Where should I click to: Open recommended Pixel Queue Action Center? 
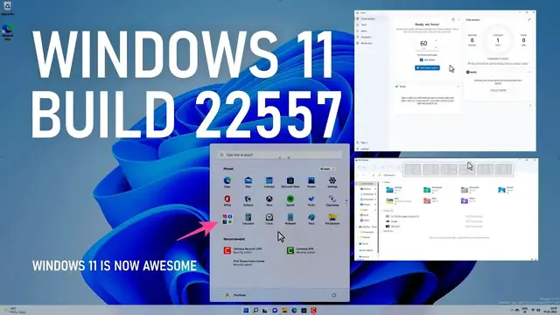click(248, 262)
